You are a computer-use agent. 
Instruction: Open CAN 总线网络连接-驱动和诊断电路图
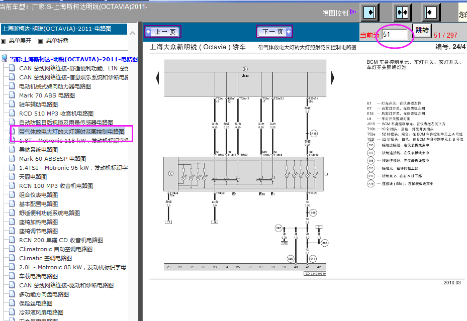tap(66, 285)
